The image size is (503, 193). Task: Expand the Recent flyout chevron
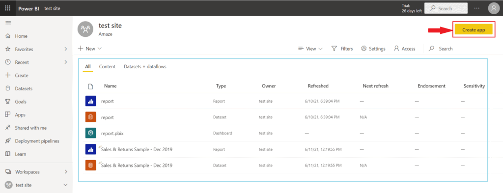coord(66,62)
